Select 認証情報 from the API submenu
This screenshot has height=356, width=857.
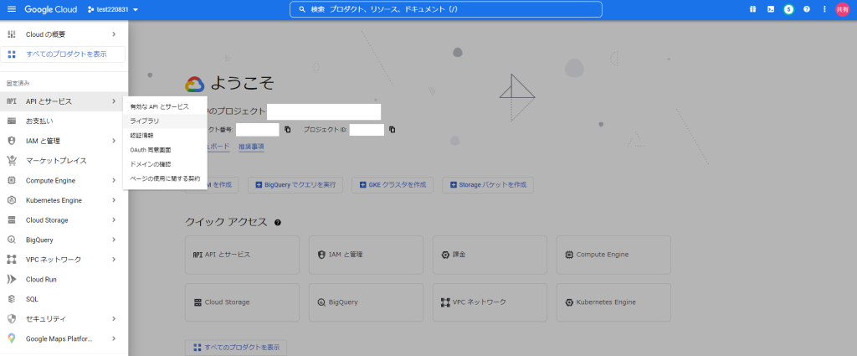[142, 136]
